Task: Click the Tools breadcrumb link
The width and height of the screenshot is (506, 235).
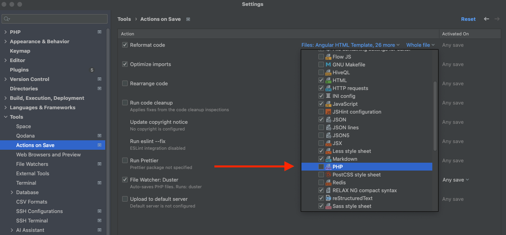Action: pos(124,19)
